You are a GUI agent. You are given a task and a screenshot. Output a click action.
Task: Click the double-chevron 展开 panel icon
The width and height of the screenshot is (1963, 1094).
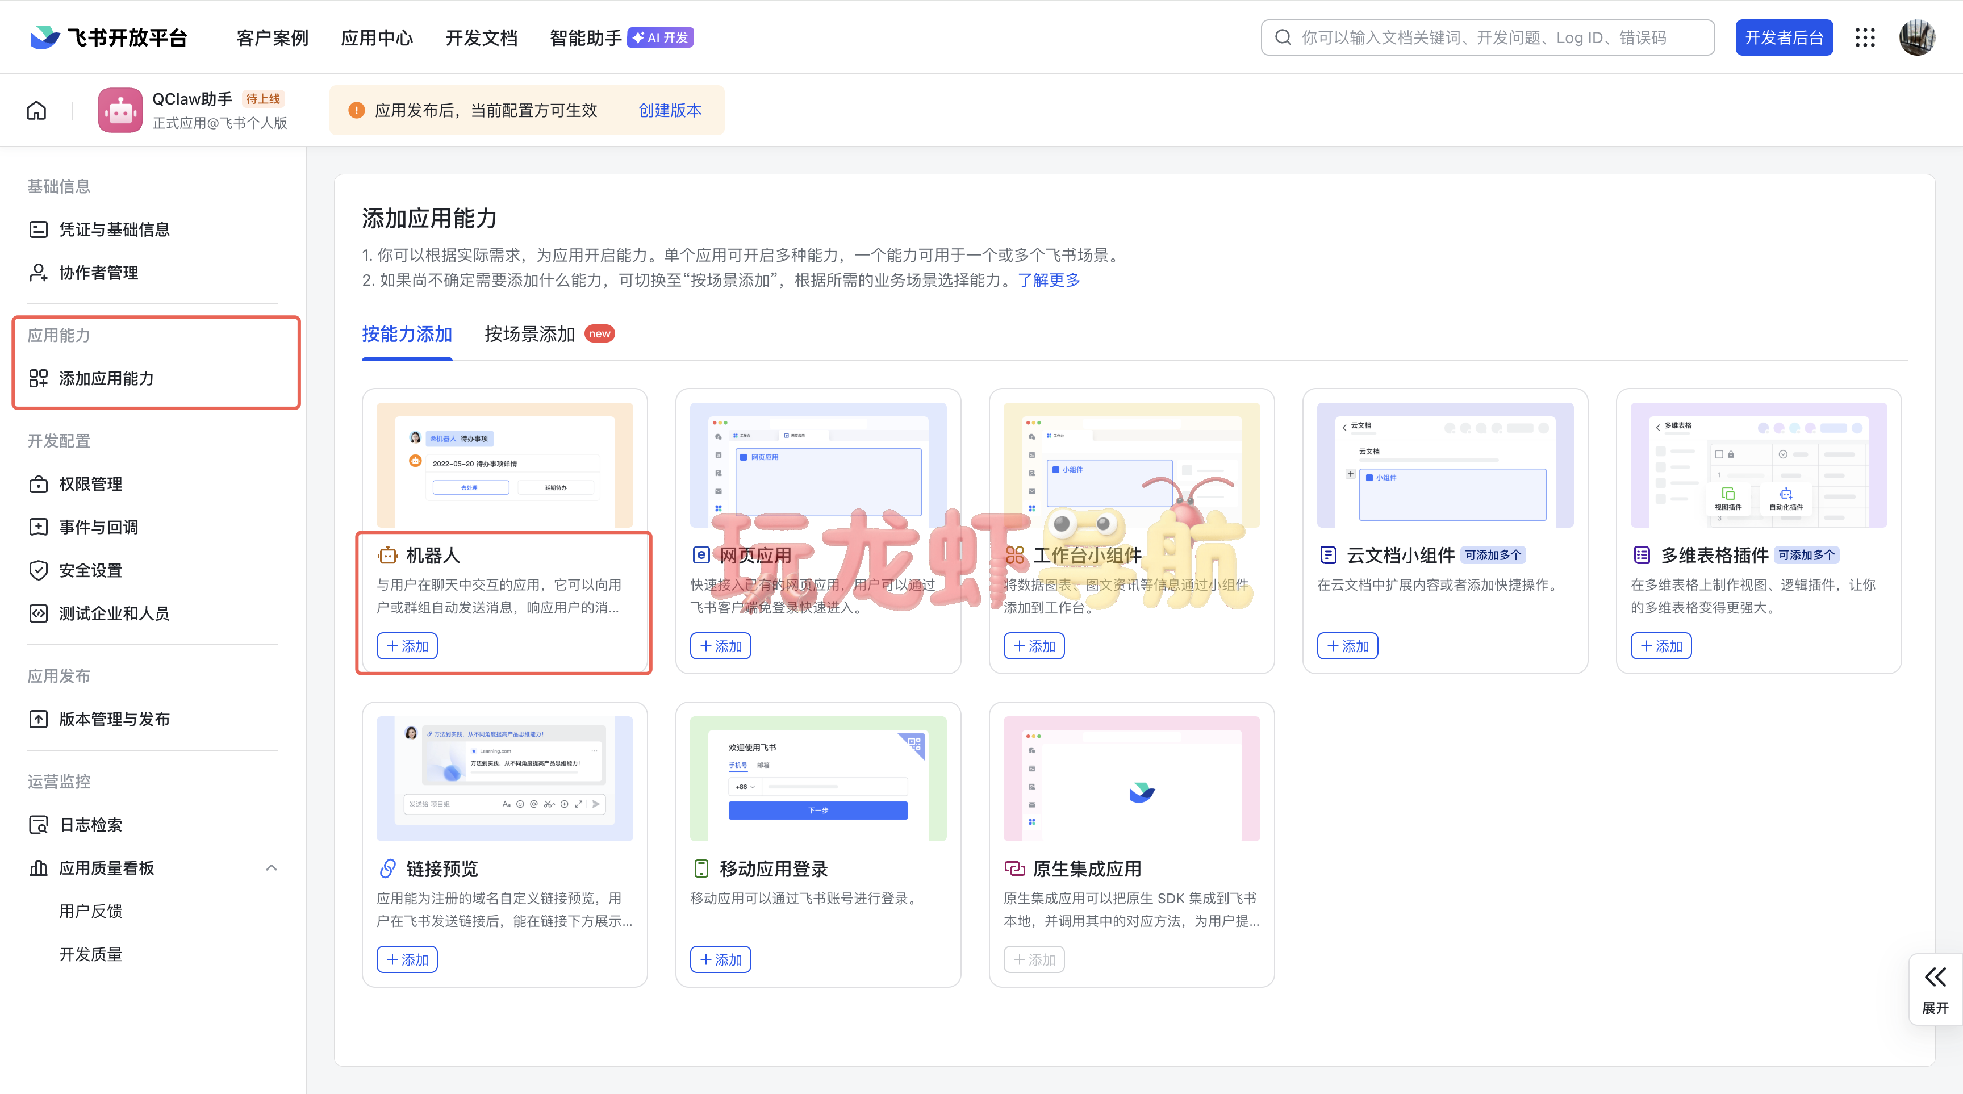click(x=1935, y=978)
